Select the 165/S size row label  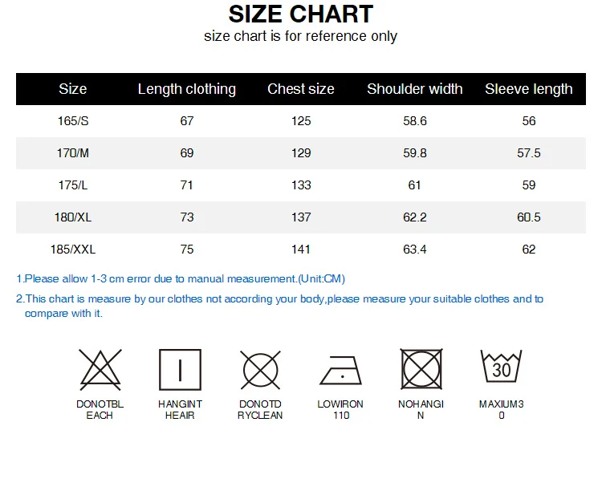tap(73, 121)
